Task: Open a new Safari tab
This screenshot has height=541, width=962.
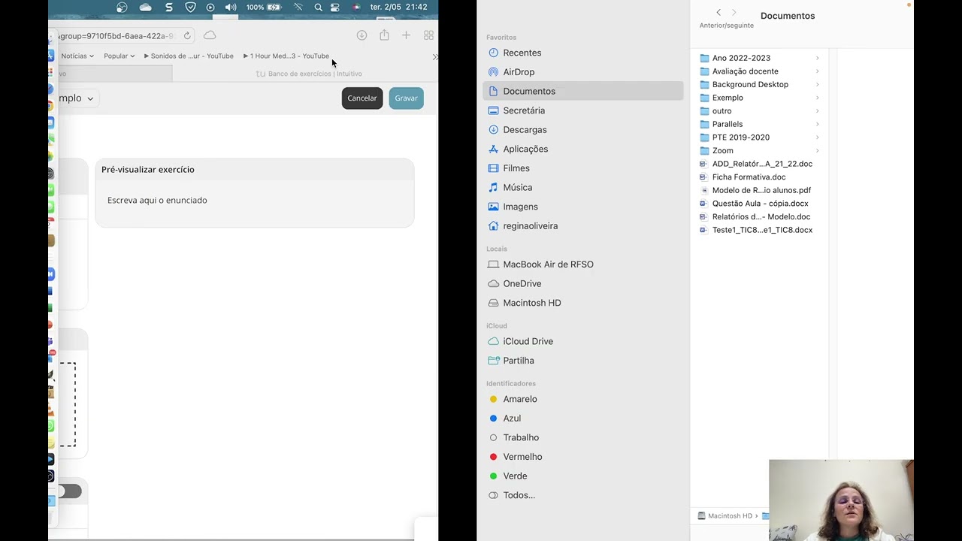Action: 406,35
